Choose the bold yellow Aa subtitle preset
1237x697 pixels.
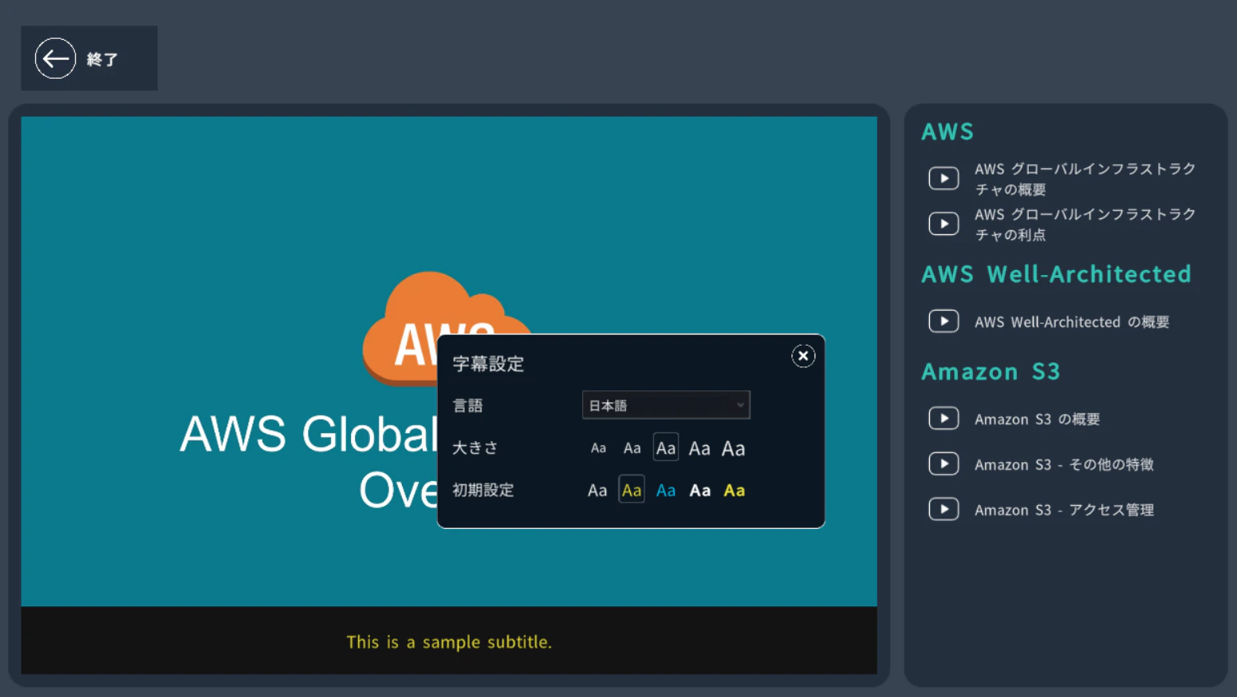click(x=735, y=491)
